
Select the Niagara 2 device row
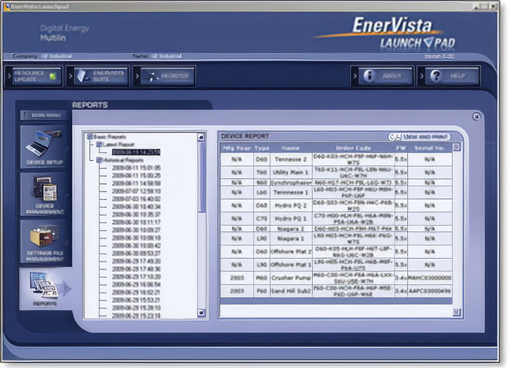point(336,229)
